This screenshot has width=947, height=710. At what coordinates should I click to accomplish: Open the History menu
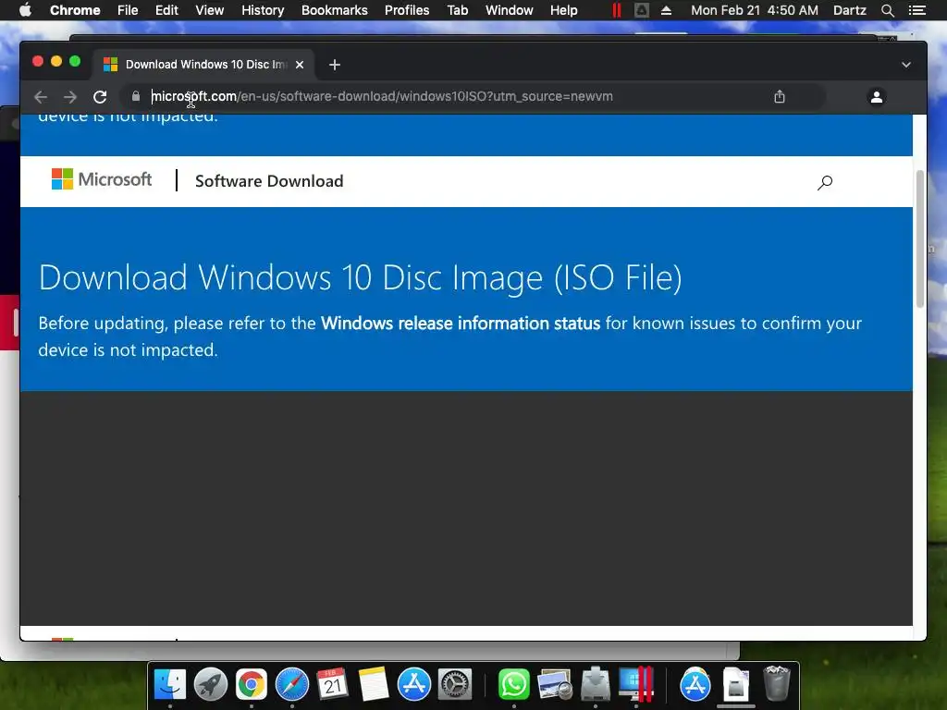(263, 10)
